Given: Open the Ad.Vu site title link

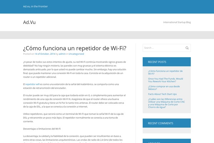Looking at the screenshot, I should [29, 22].
